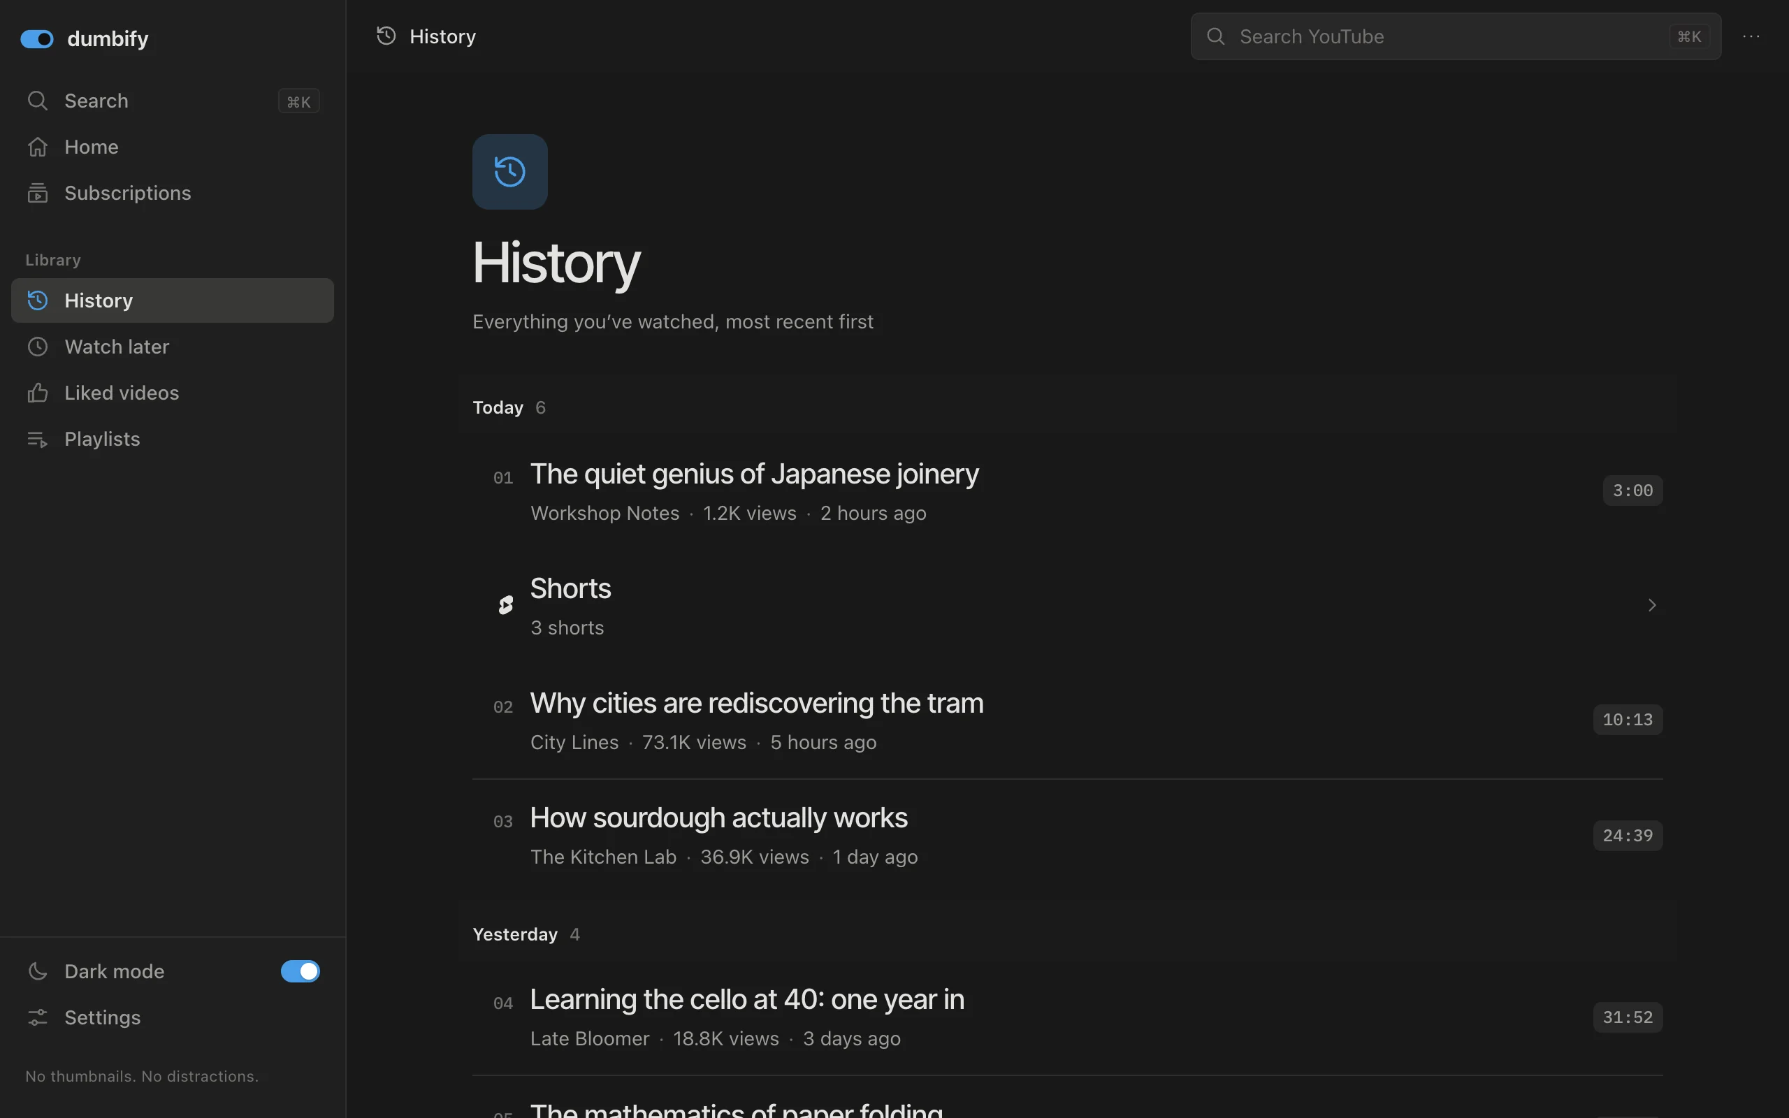Click the 3 shorts subtitle text

[x=567, y=627]
